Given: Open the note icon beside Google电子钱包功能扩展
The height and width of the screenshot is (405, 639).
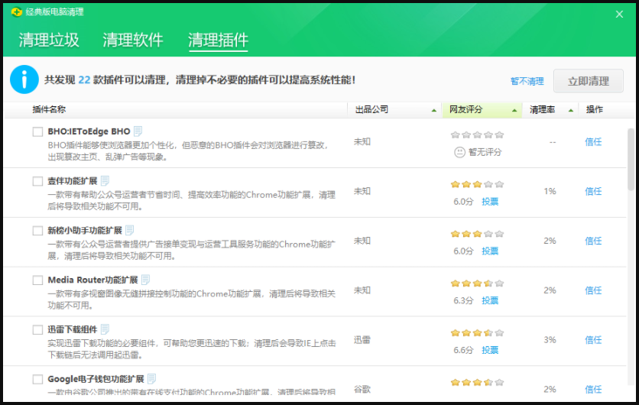Looking at the screenshot, I should point(152,379).
